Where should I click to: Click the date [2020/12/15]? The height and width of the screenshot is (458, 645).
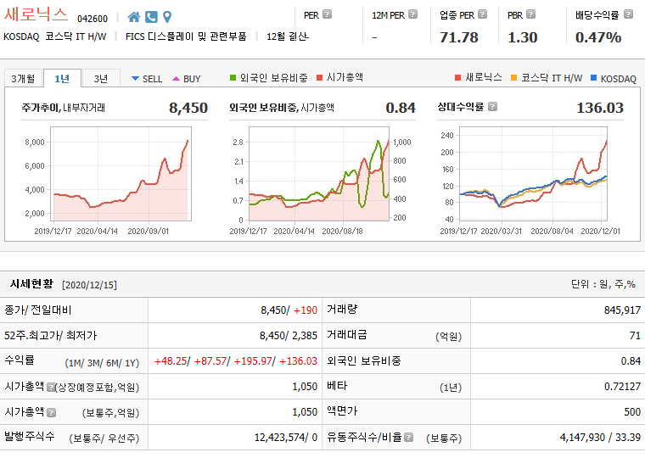[x=89, y=284]
